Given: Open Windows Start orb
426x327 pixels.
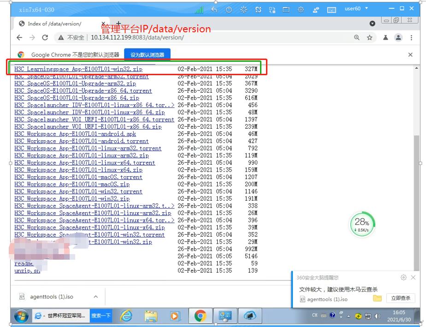Looking at the screenshot, I should point(21,316).
